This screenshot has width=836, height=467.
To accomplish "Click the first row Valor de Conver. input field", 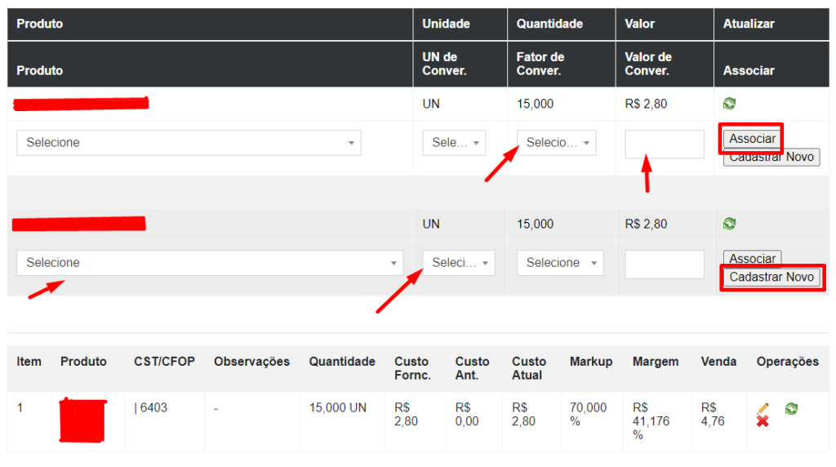I will (x=665, y=145).
